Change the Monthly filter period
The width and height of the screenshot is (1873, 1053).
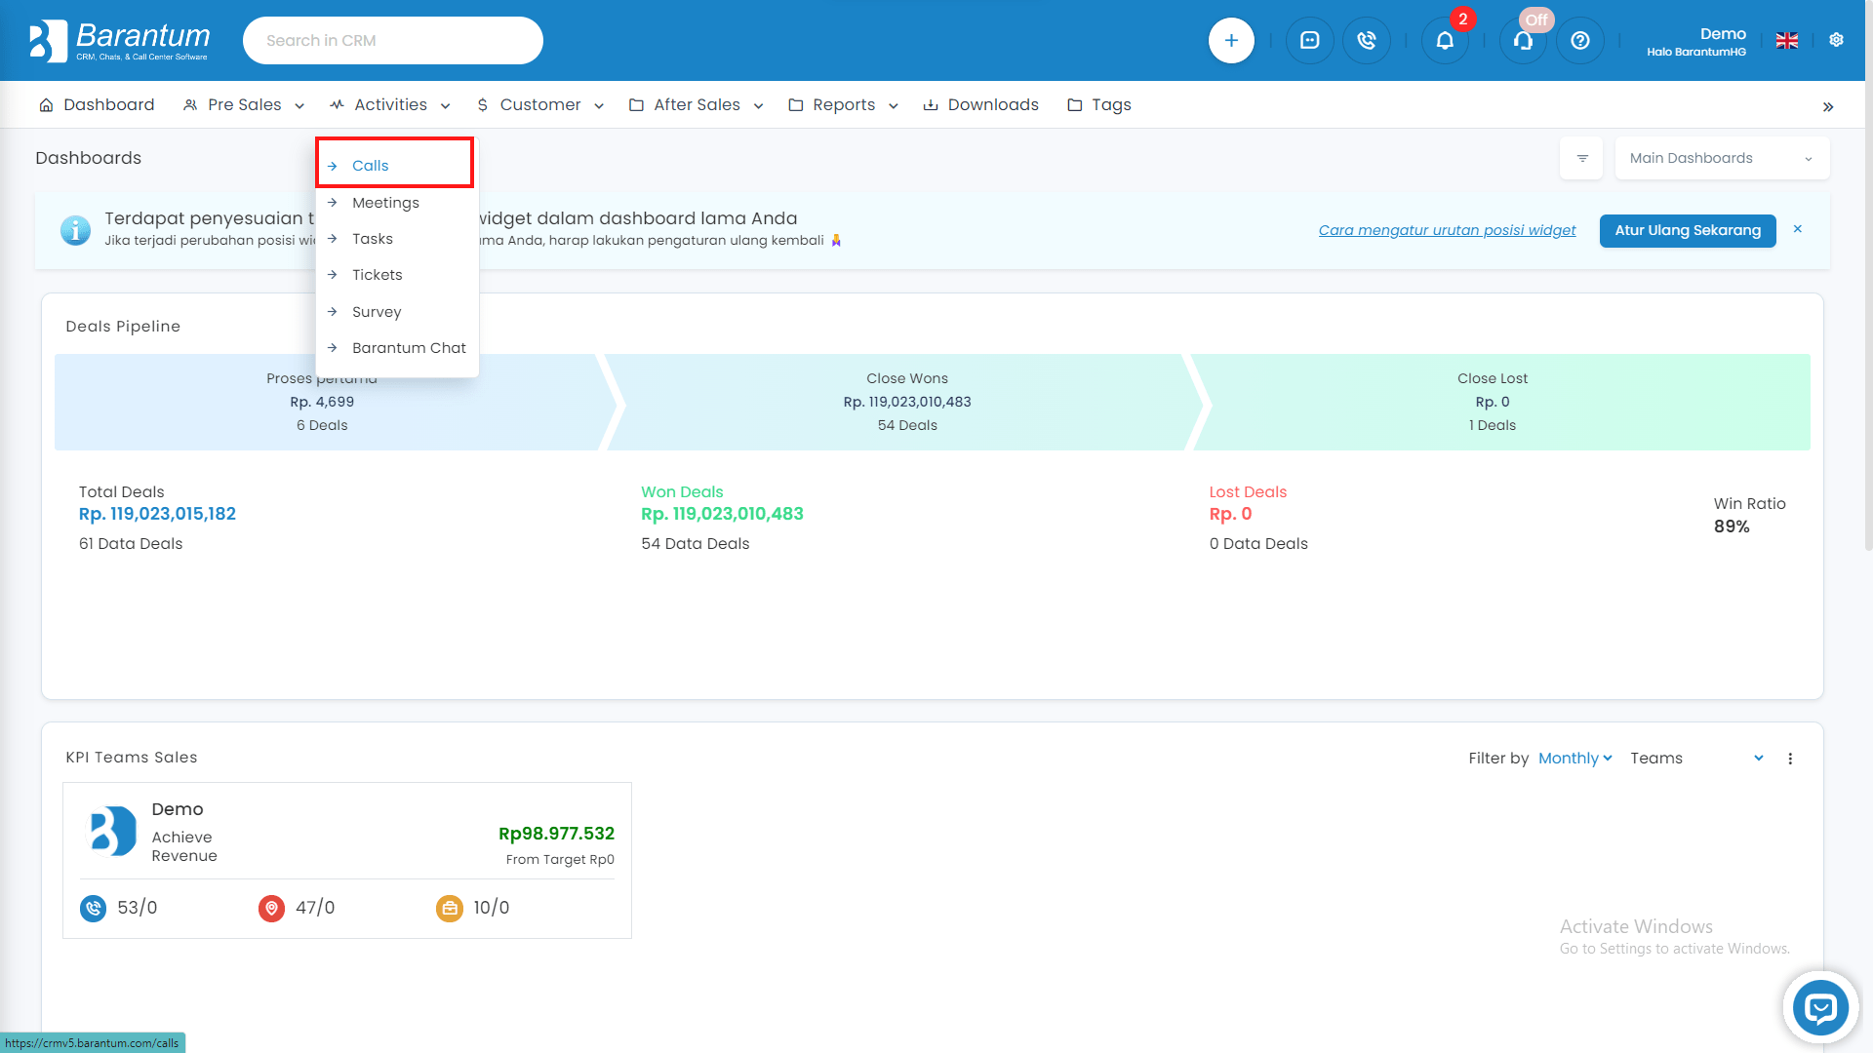click(x=1574, y=759)
